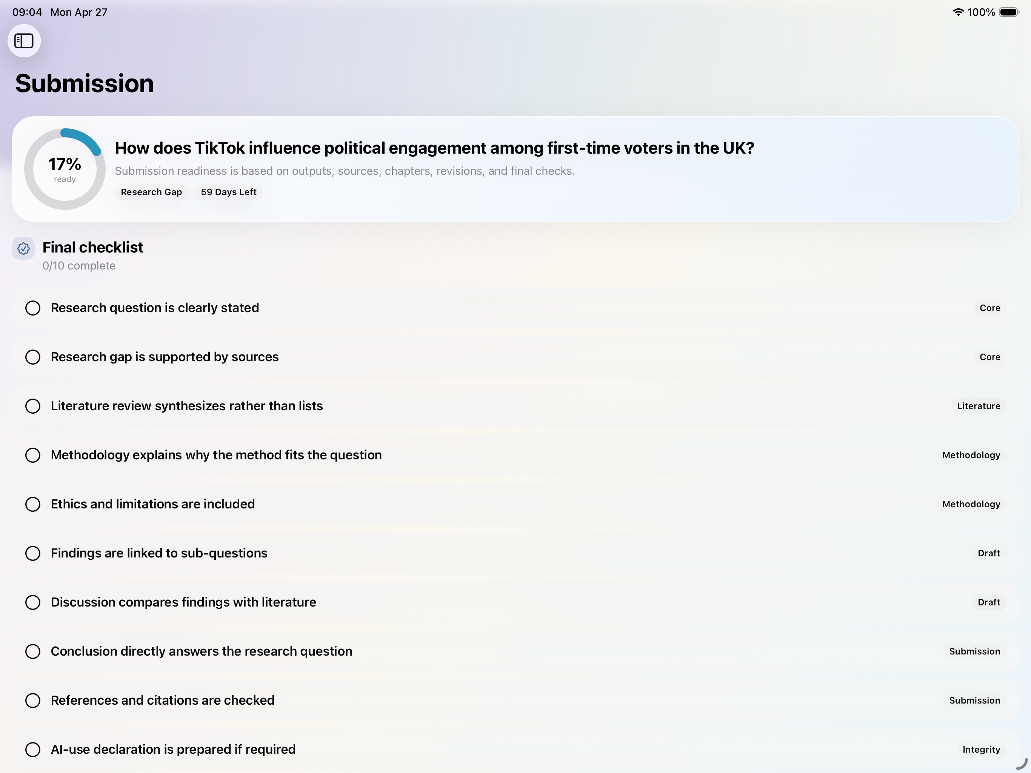Tap the 100% battery percentage
The width and height of the screenshot is (1031, 773).
click(x=981, y=12)
